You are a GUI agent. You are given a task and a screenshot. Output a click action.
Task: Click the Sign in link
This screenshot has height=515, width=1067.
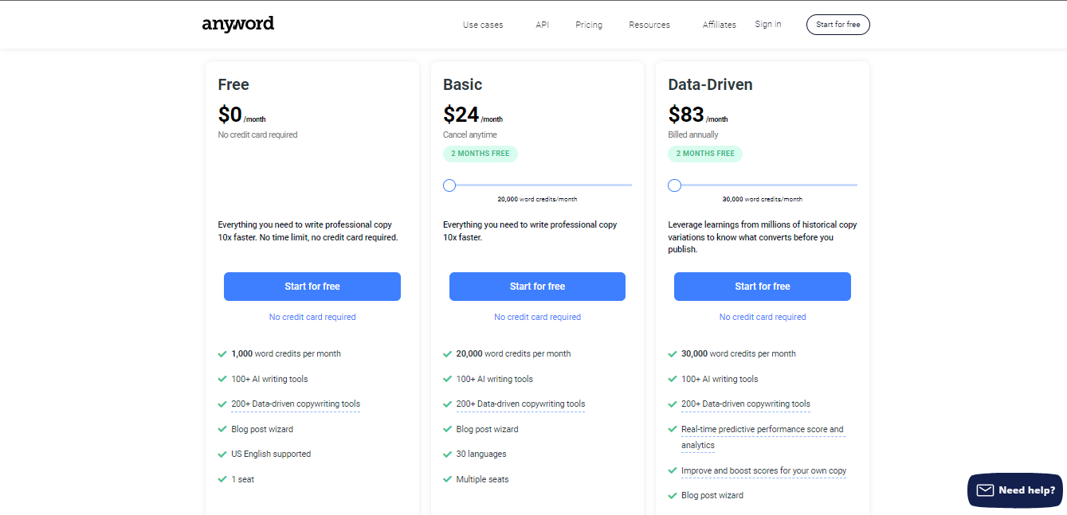click(x=767, y=25)
